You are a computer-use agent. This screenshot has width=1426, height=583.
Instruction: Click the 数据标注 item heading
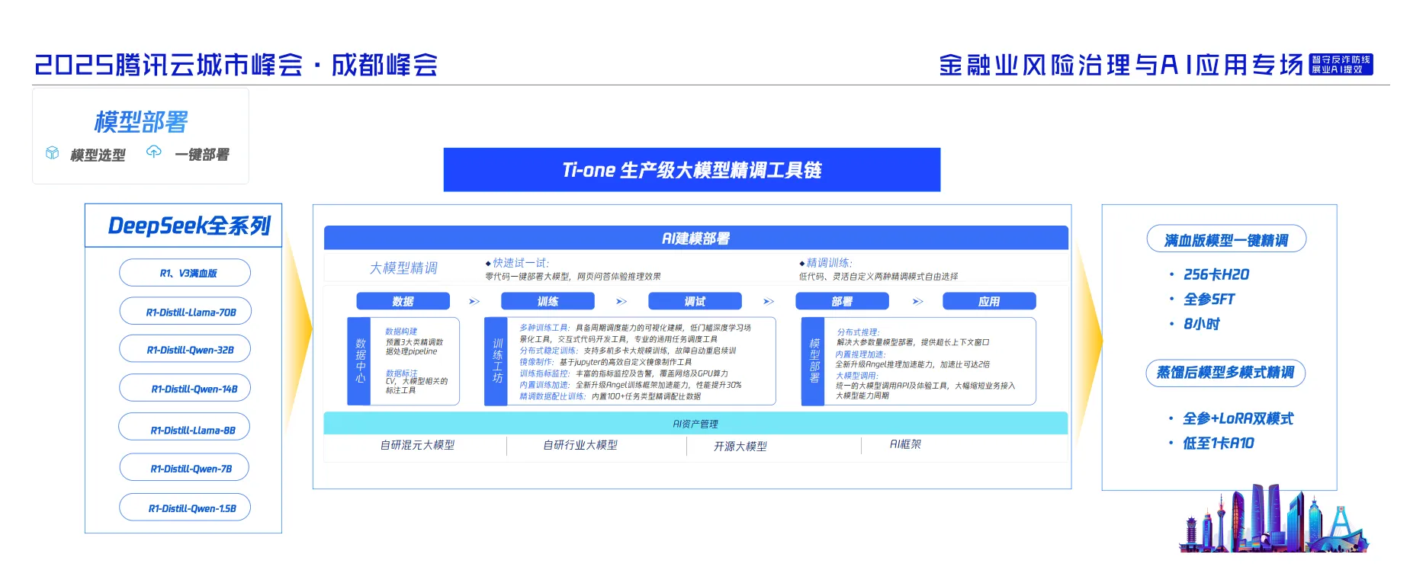401,373
